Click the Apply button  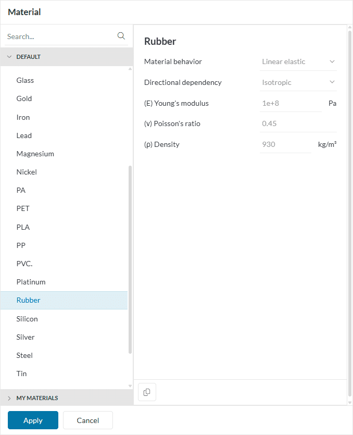pos(33,420)
